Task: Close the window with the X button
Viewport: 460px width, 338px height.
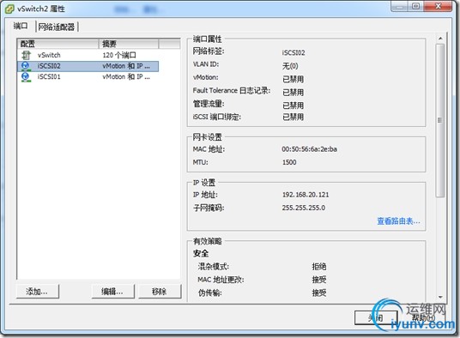Action: point(438,6)
